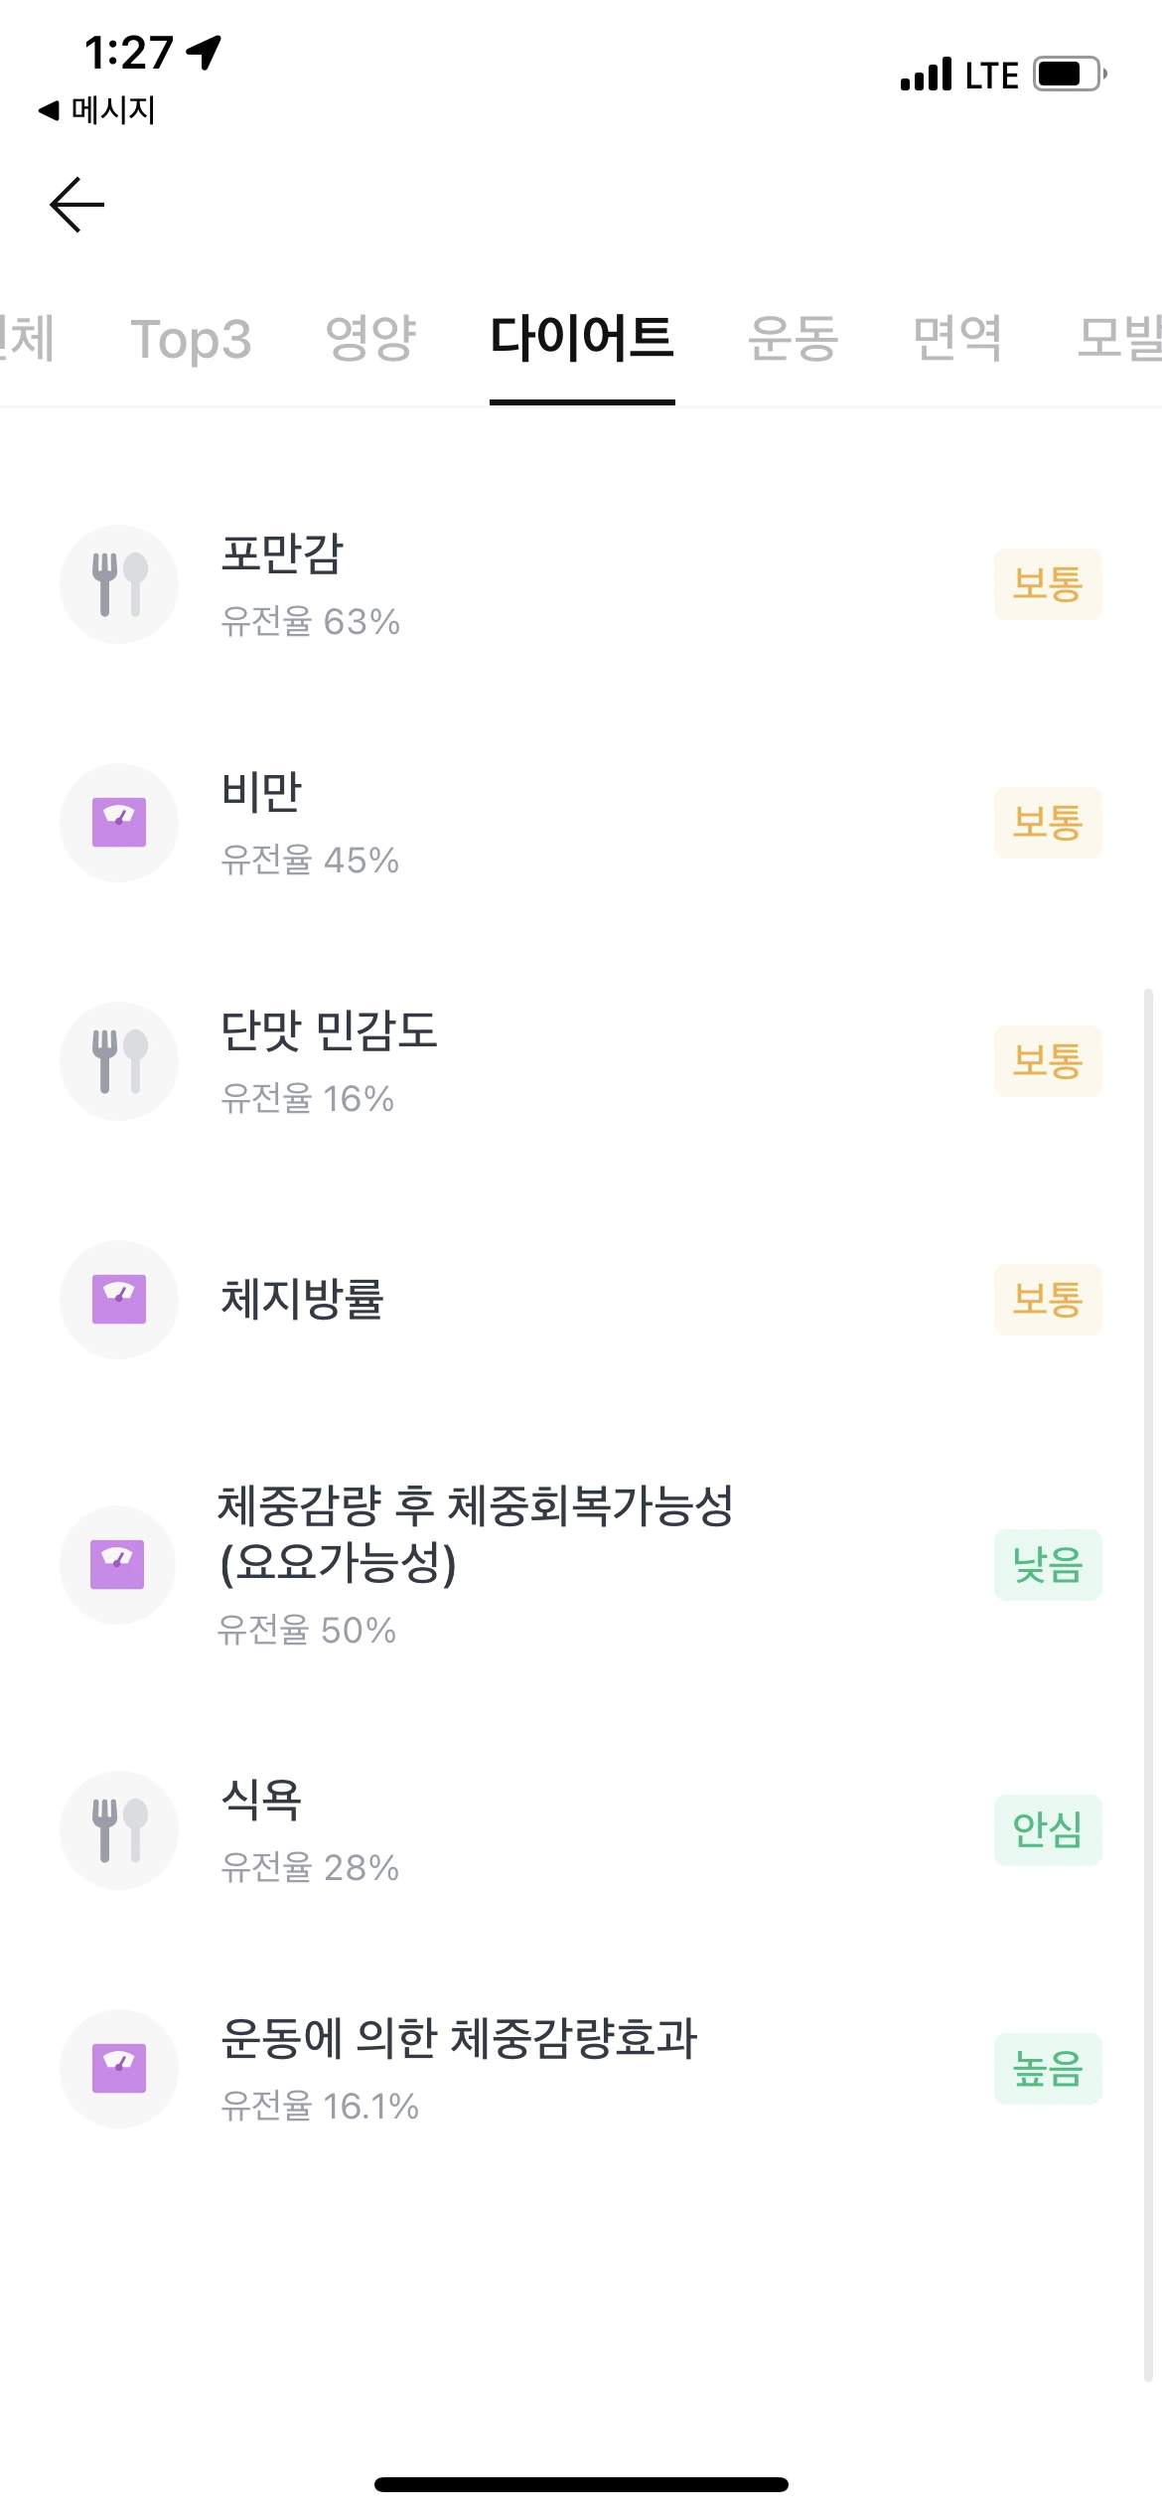Tap the purple scale icon beside 비만
1162x2516 pixels.
click(119, 823)
